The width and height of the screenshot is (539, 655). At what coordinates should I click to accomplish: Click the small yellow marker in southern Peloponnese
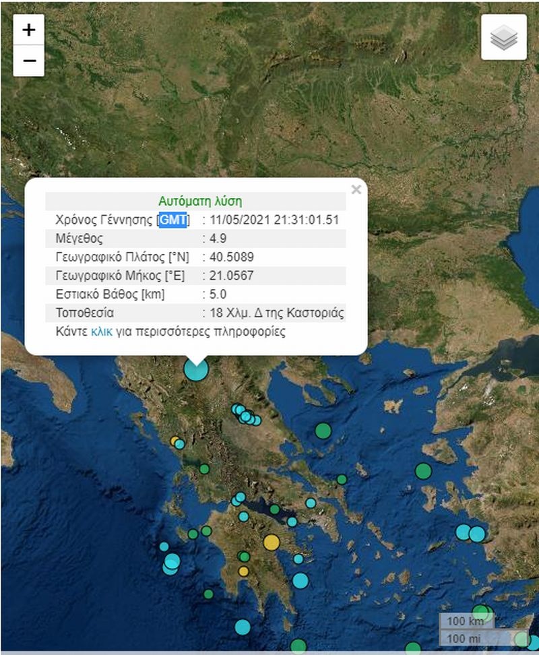point(243,571)
